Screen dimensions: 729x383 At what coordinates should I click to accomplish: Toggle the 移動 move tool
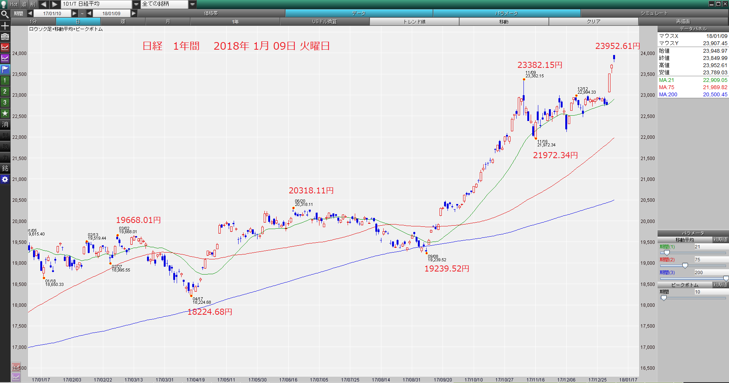(x=504, y=22)
